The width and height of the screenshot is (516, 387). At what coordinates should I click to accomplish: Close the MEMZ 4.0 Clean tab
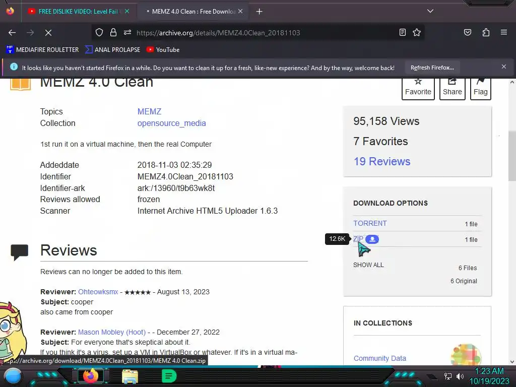click(240, 12)
